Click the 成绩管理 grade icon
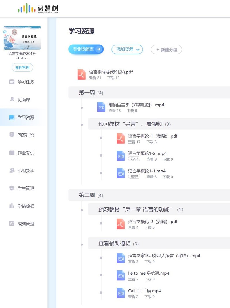Screen dimensions: 230x308 point(12,224)
